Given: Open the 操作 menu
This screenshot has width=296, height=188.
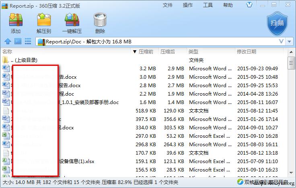Looking at the screenshot, I should click(188, 5).
